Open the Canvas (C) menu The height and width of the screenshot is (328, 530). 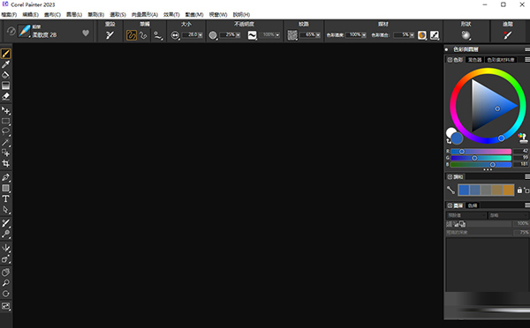pos(52,14)
